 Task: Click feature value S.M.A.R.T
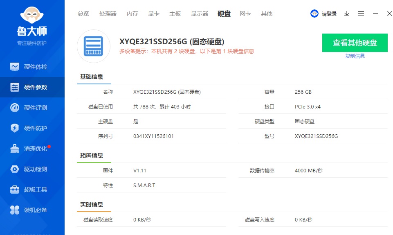pos(144,185)
